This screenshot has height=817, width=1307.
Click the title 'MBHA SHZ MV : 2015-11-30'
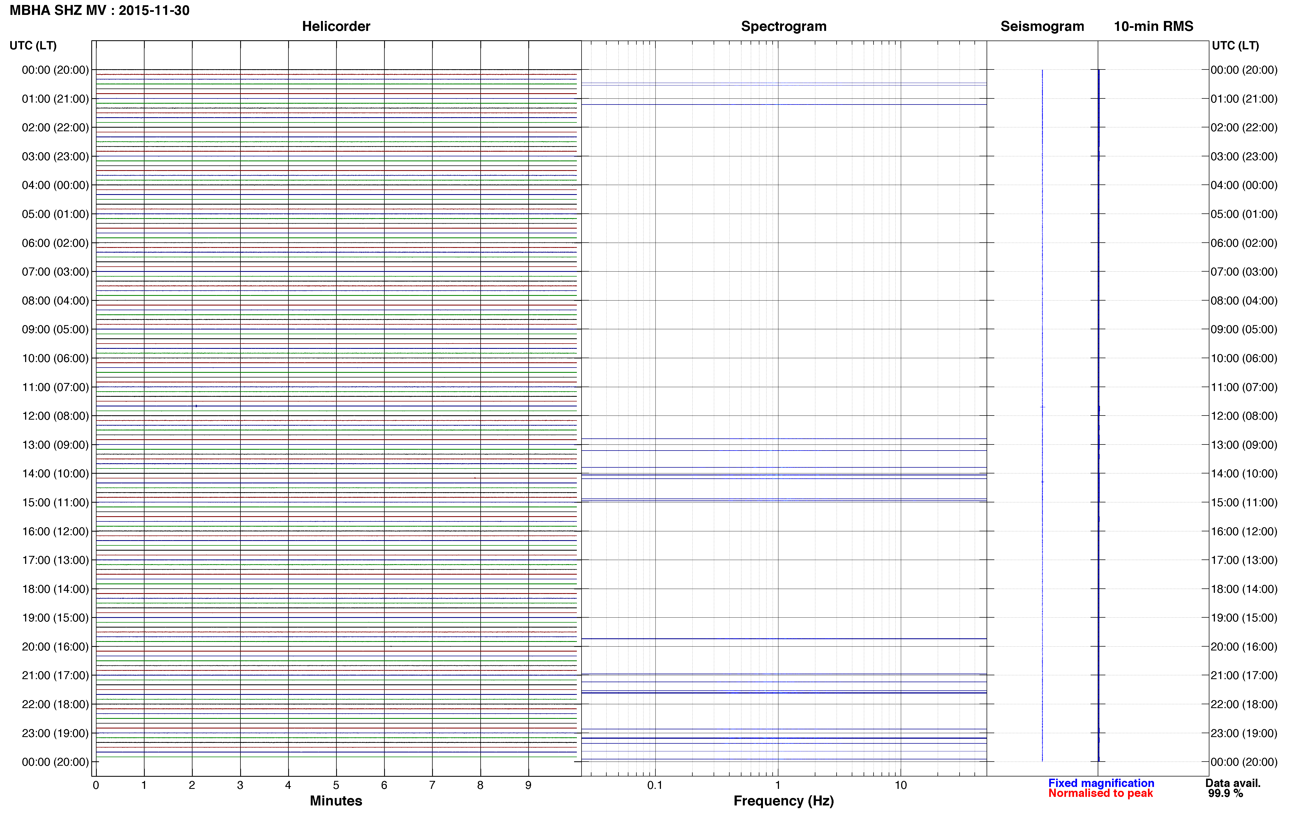click(100, 10)
